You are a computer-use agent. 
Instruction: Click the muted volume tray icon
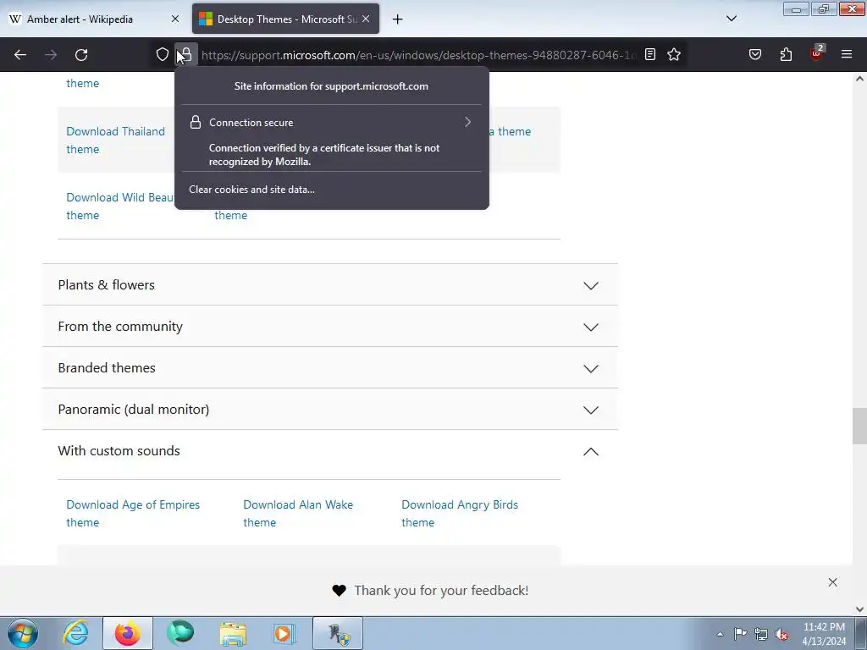coord(781,634)
